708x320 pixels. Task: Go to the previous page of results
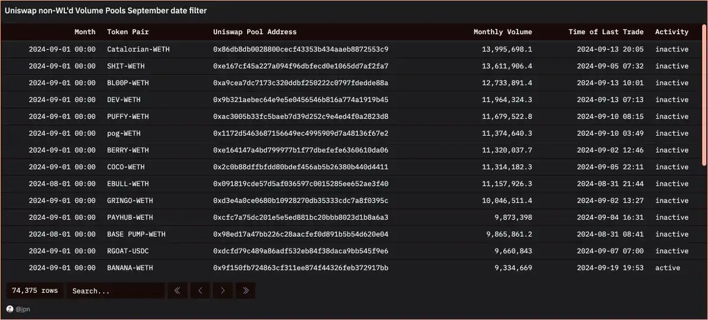click(200, 290)
